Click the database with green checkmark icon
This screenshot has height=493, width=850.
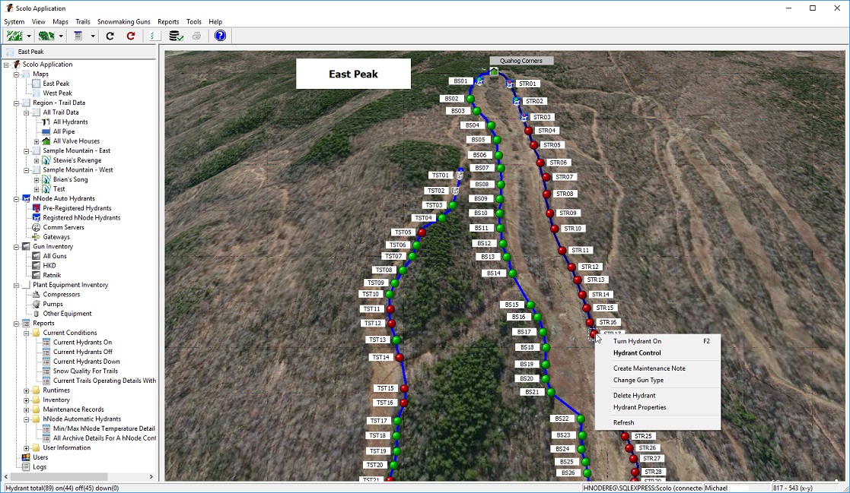(x=176, y=36)
